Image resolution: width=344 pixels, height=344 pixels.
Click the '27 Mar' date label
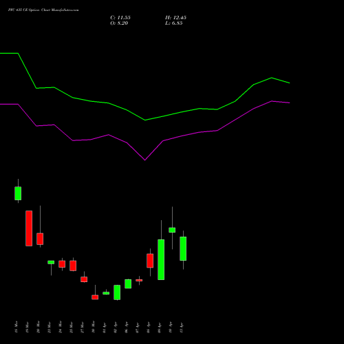83,327
